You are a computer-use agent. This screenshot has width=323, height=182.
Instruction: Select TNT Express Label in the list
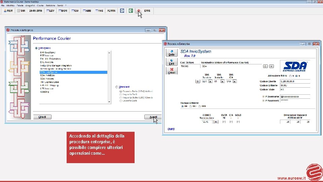point(49,82)
